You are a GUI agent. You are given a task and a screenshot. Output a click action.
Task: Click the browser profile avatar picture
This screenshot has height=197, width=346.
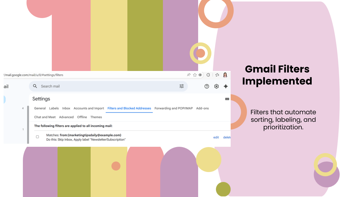coord(225,75)
